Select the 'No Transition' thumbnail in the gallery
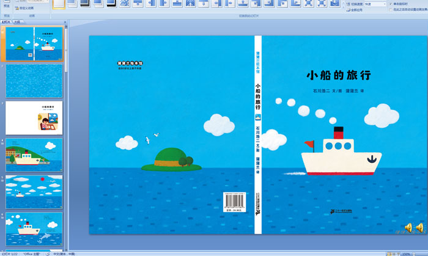The height and width of the screenshot is (256, 428). 59,4
